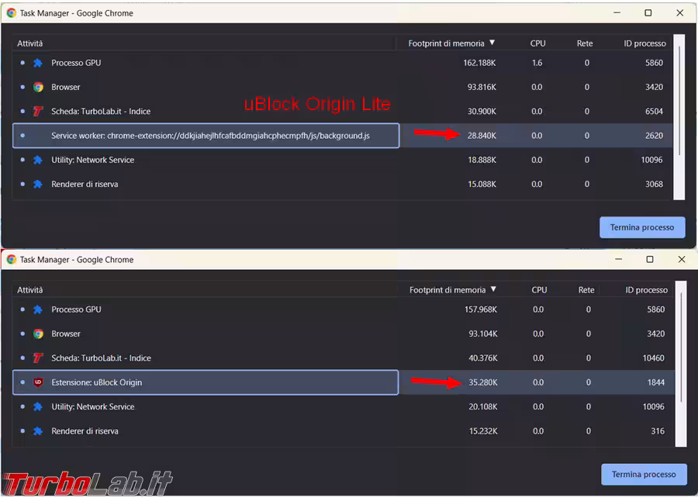Sort by Rete column in top window
Image resolution: width=698 pixels, height=498 pixels.
[x=585, y=43]
